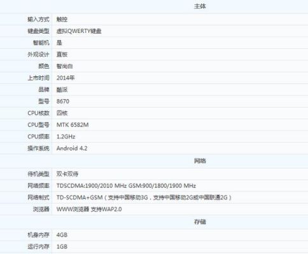Select the 智能机 label

pyautogui.click(x=41, y=43)
